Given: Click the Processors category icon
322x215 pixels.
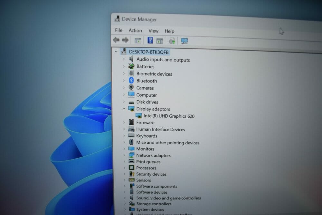Looking at the screenshot, I should [131, 168].
